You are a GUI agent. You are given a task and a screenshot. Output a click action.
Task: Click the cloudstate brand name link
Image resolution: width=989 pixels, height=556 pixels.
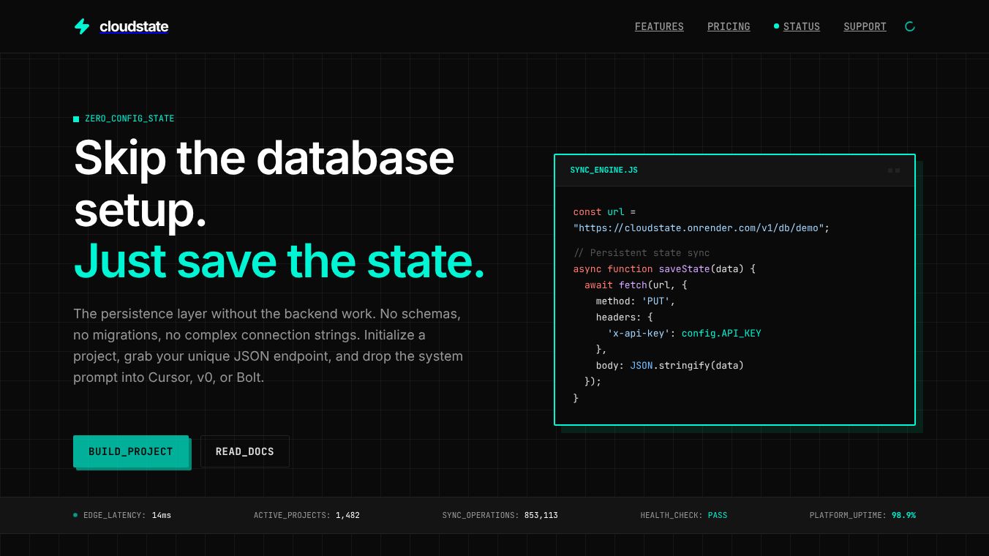(134, 27)
